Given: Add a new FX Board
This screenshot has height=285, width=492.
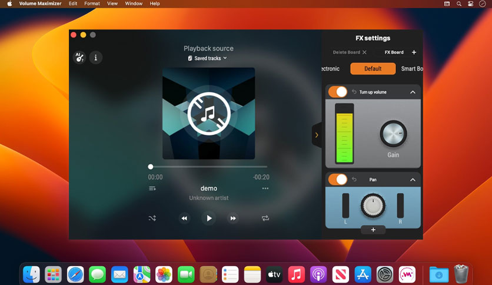Looking at the screenshot, I should click(414, 52).
